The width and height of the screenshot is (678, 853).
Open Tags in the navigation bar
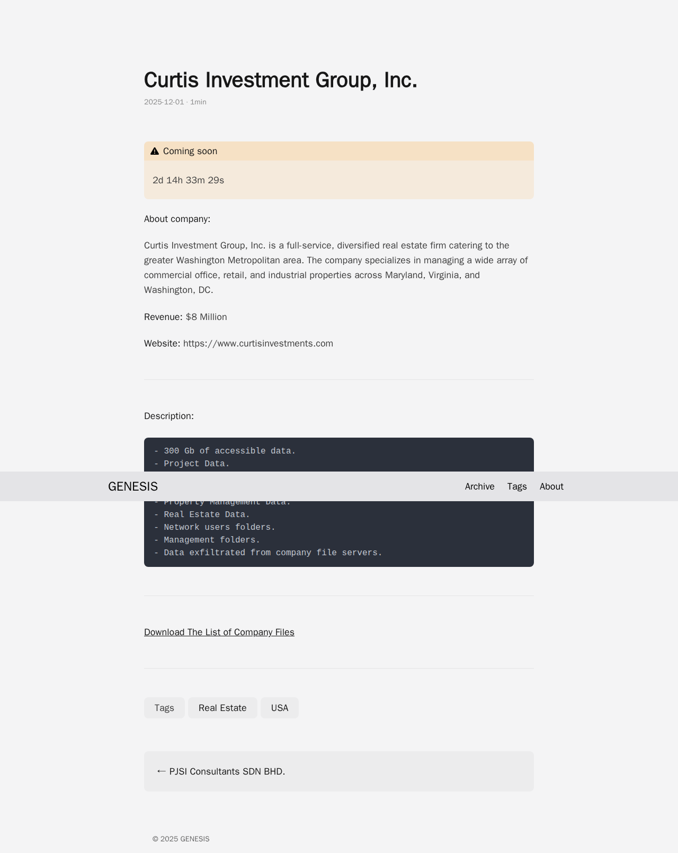516,486
